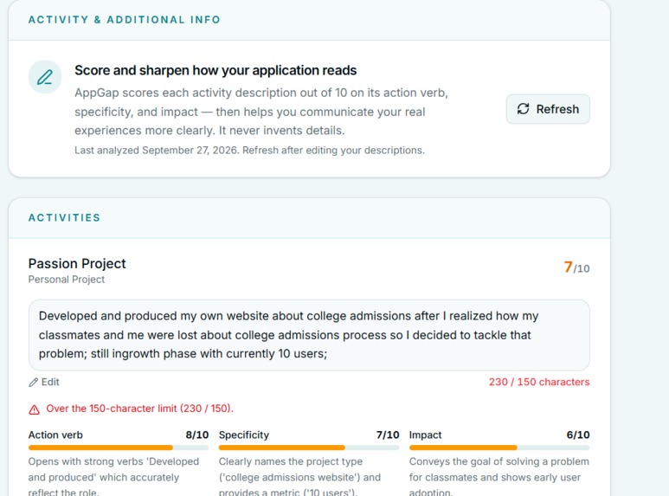Click the circular arrows icon on Refresh
Screen dimensions: 669x496
[x=523, y=109]
